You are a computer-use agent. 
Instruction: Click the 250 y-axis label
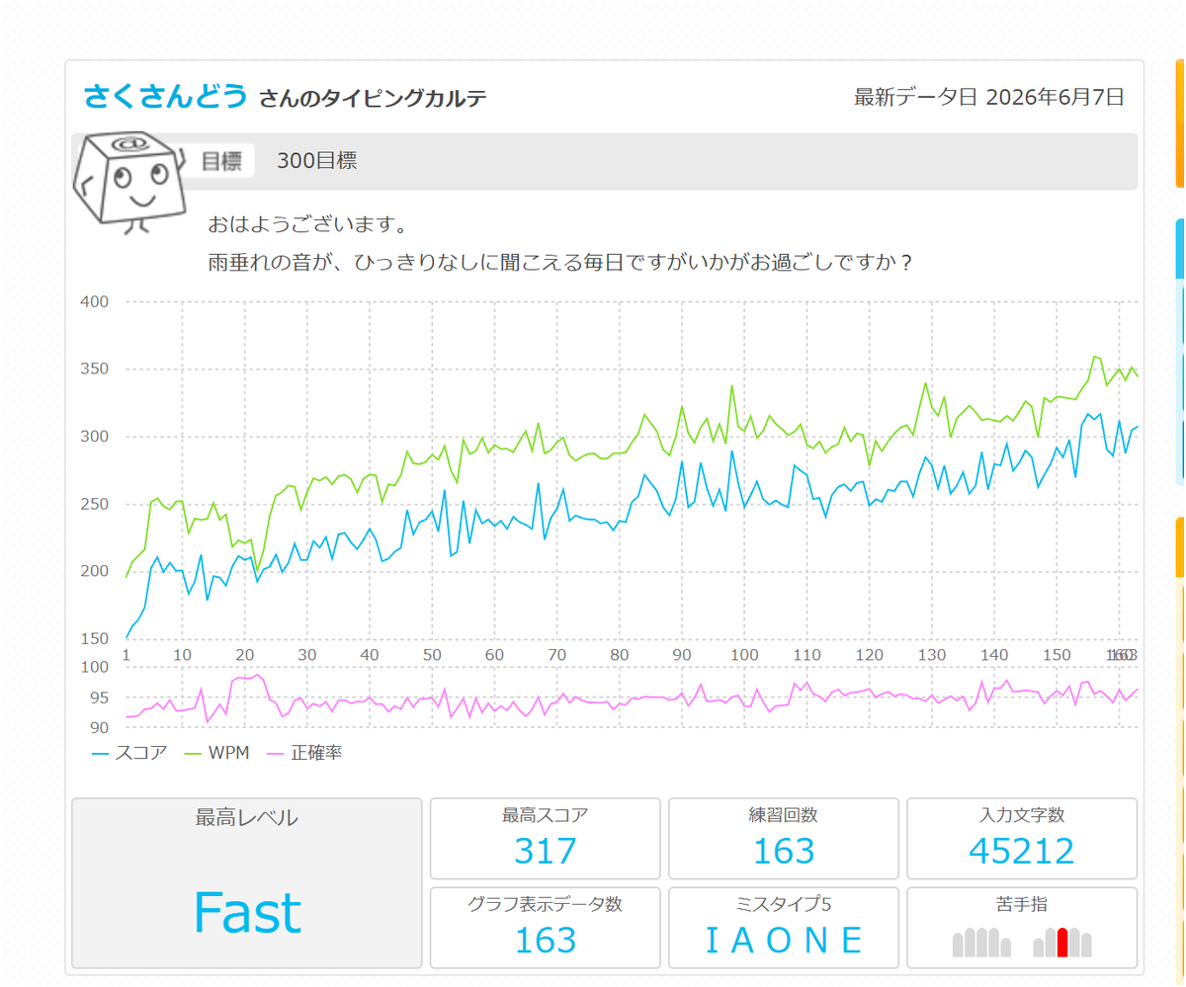95,504
